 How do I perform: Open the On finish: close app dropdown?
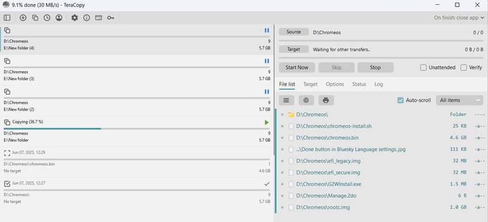pos(459,18)
